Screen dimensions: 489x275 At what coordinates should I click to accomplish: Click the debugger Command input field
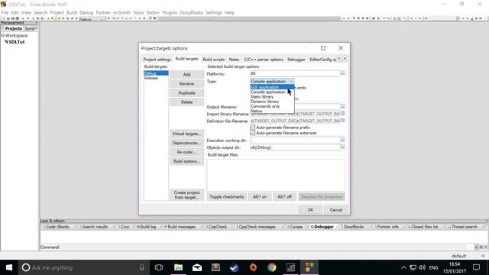(x=265, y=247)
